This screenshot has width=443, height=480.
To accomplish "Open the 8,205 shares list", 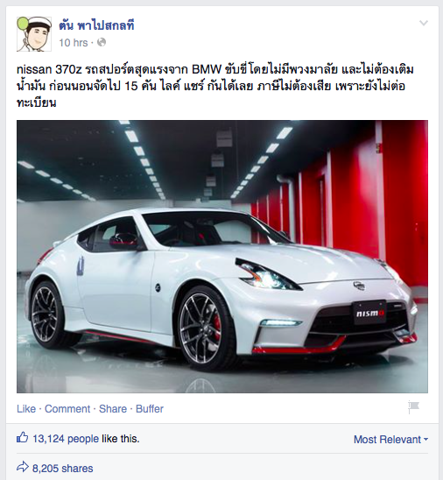I will click(x=63, y=469).
